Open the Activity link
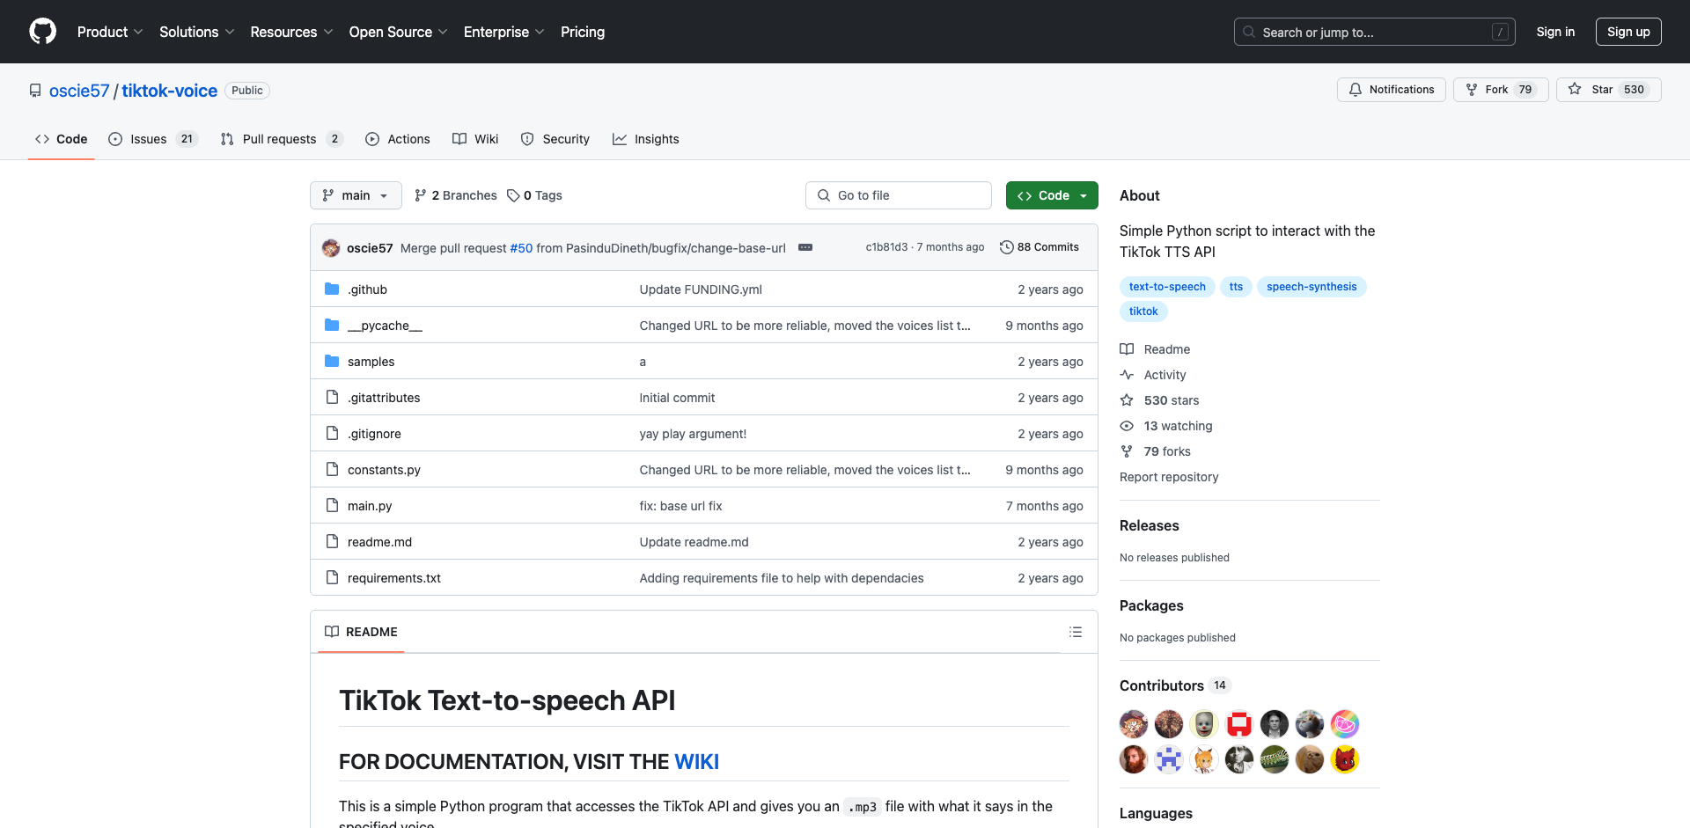This screenshot has width=1690, height=828. [x=1153, y=375]
